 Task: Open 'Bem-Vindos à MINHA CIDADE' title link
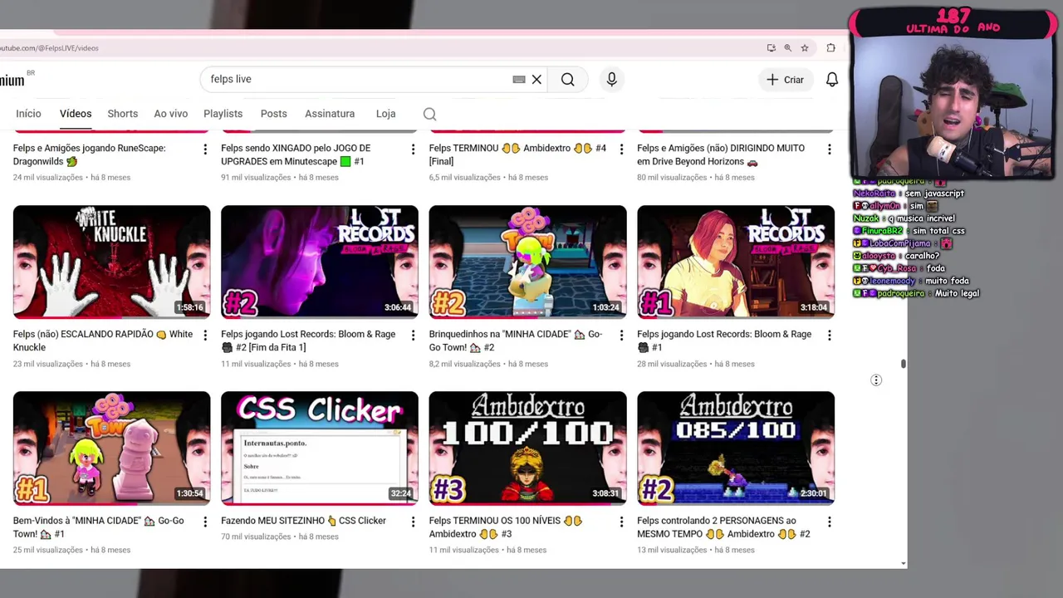click(98, 527)
